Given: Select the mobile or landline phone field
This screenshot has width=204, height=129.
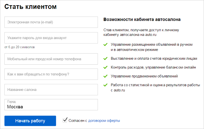Looking at the screenshot, I should coord(51,59).
